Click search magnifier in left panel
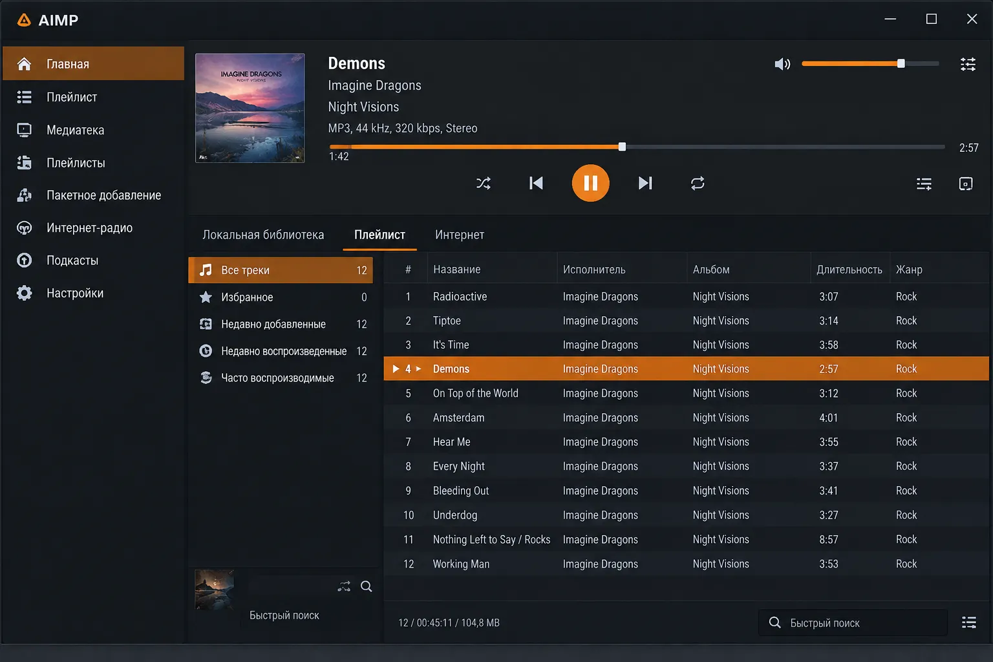Viewport: 993px width, 662px height. coord(367,586)
